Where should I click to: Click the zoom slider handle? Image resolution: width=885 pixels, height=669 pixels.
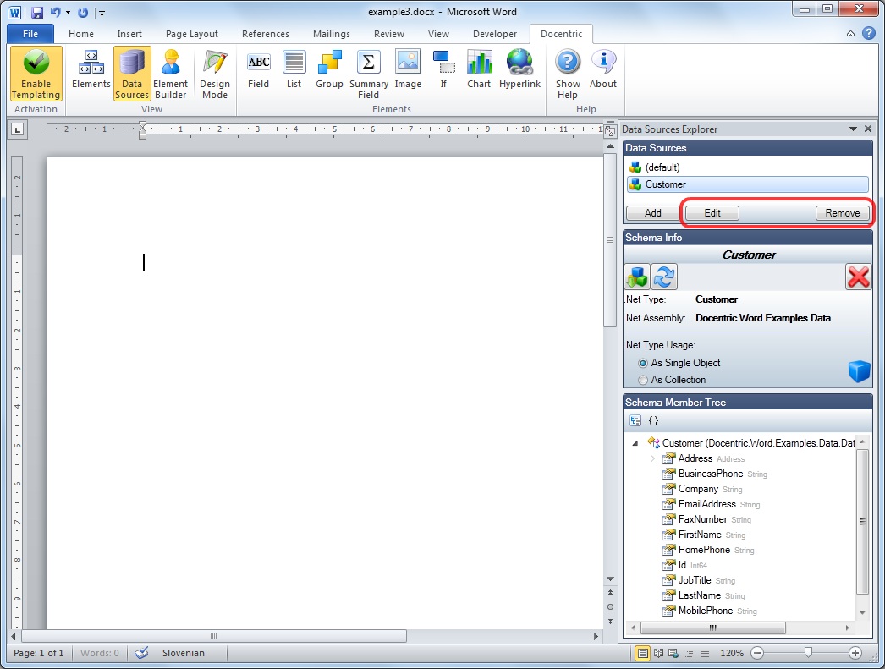808,653
